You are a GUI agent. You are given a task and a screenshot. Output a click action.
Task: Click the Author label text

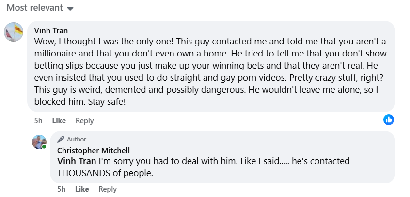pyautogui.click(x=77, y=140)
